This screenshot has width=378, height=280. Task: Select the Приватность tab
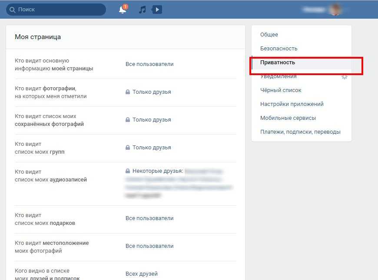tap(278, 63)
